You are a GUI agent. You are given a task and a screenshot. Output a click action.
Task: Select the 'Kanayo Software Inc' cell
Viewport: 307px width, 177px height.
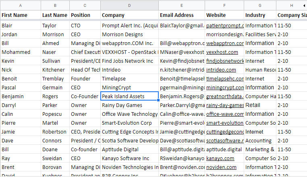tap(129, 158)
